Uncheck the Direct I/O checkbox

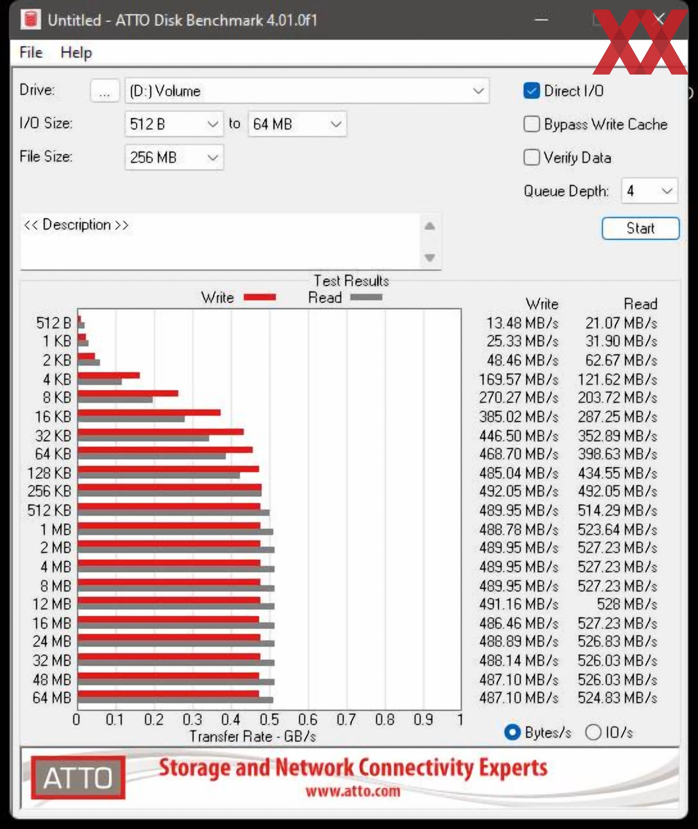coord(531,91)
